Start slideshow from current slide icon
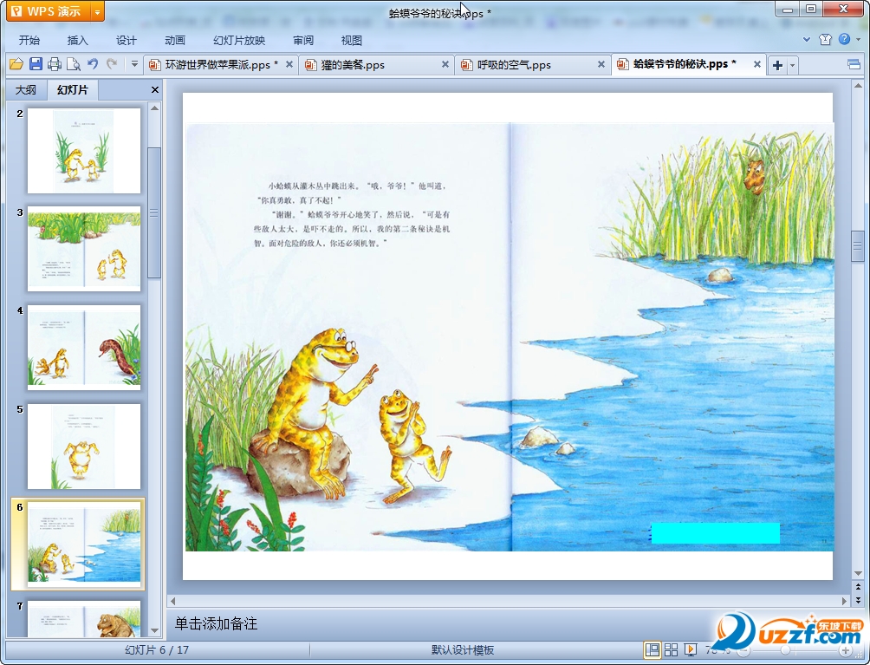 tap(691, 649)
